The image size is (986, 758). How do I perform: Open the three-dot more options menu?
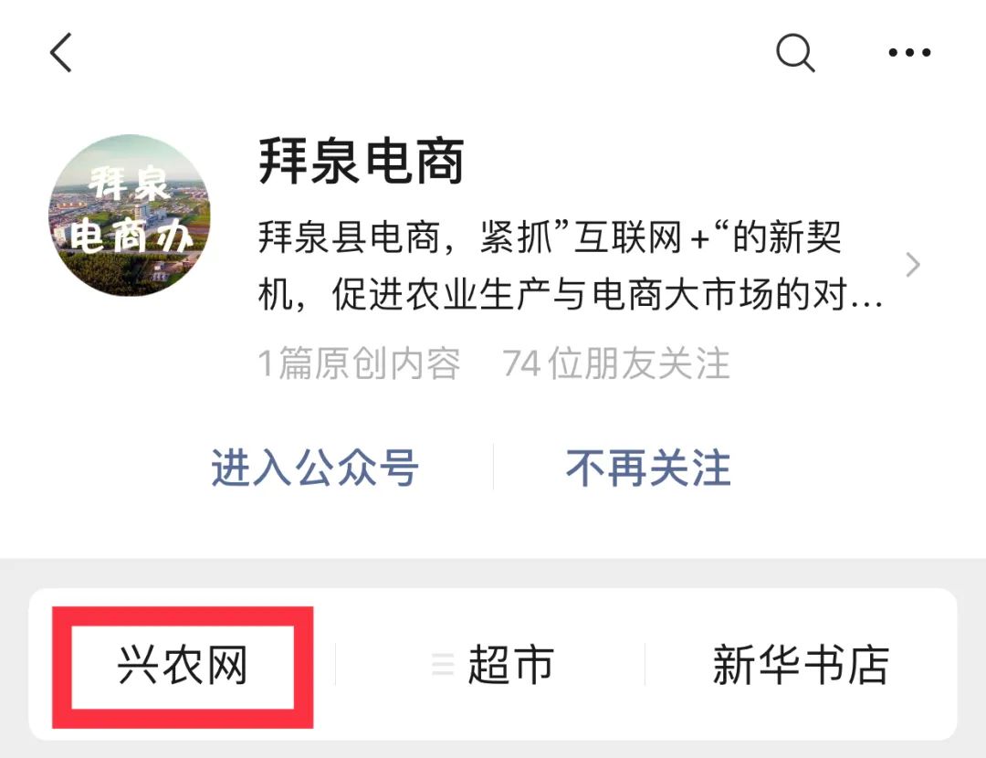point(909,53)
